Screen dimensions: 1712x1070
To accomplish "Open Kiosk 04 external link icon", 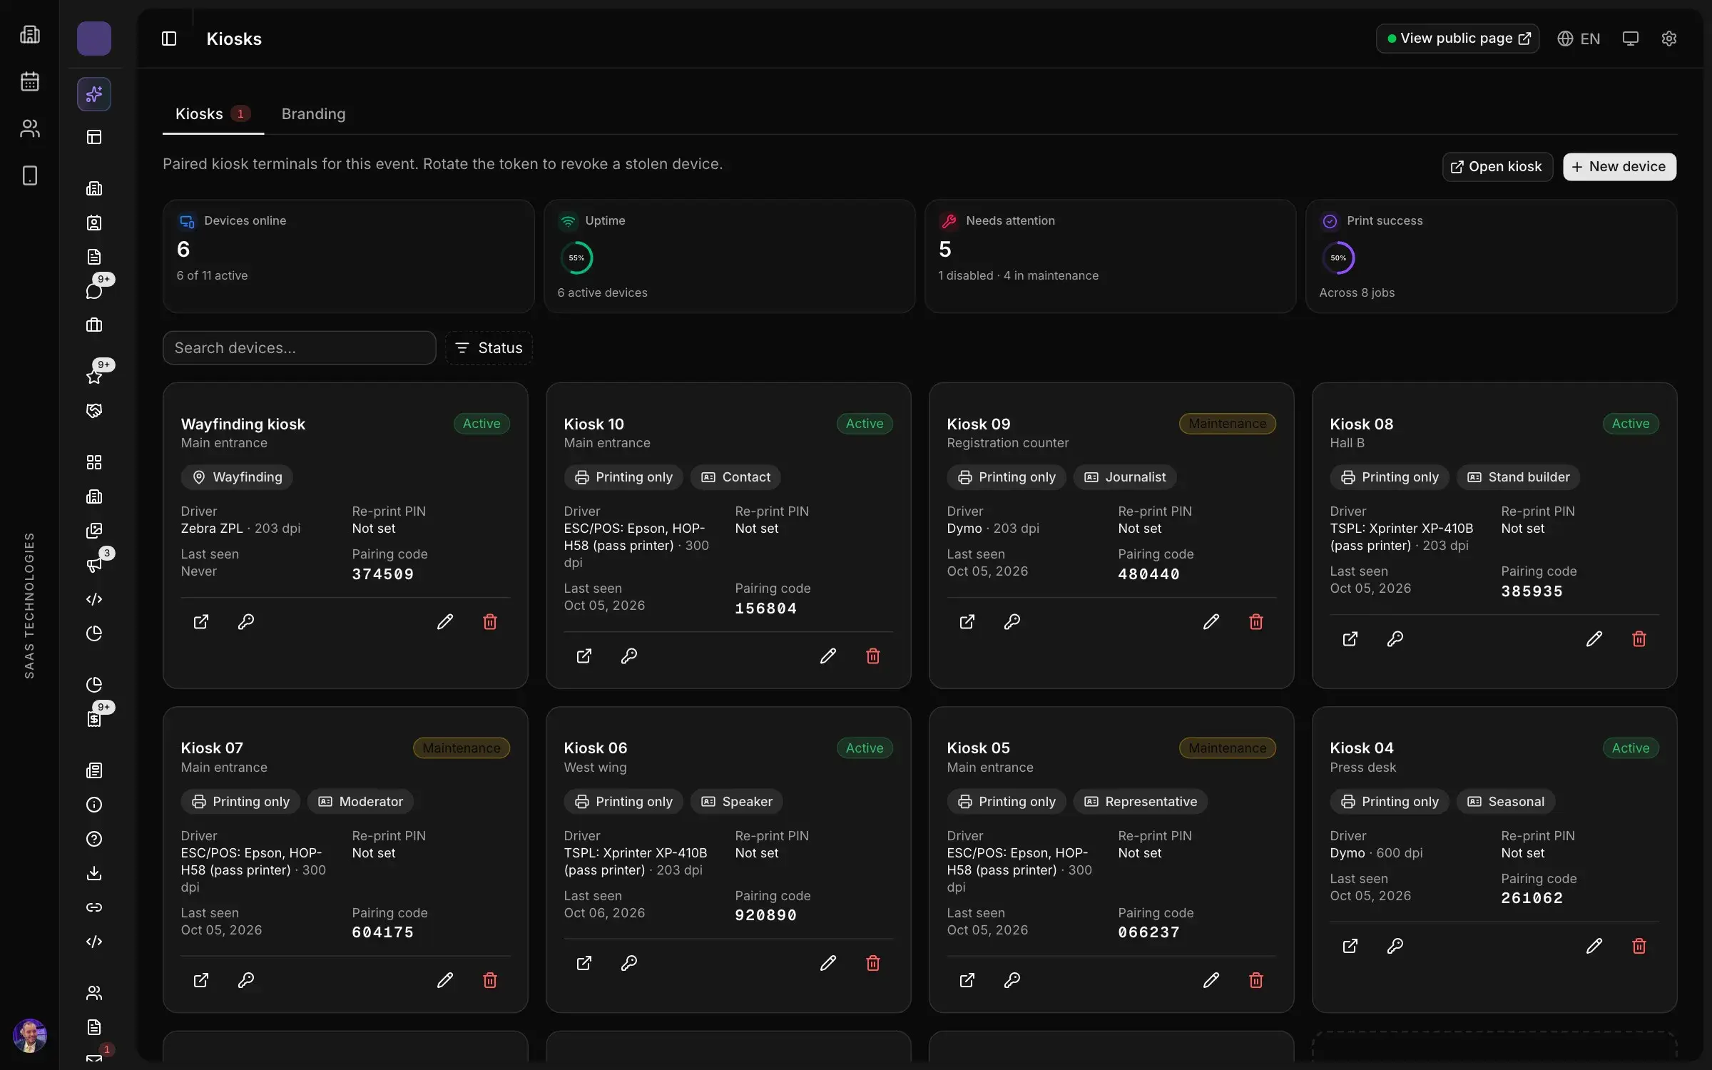I will pos(1350,946).
